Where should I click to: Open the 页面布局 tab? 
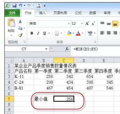[x=60, y=13]
